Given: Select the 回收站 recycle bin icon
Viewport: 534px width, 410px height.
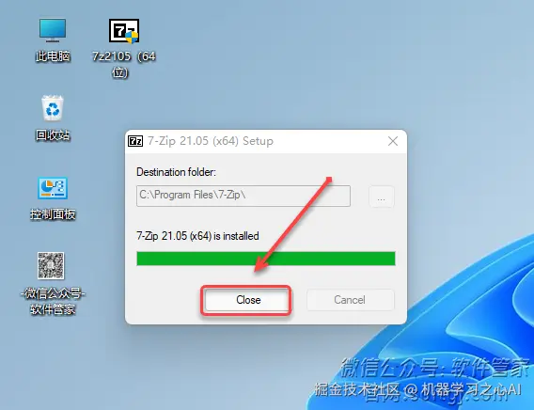Looking at the screenshot, I should [x=53, y=108].
